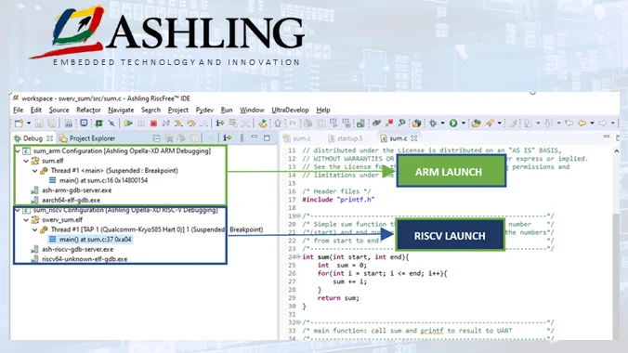Toggle Instruction Stepping in Debug view toolbar
The image size is (628, 353).
(227, 137)
